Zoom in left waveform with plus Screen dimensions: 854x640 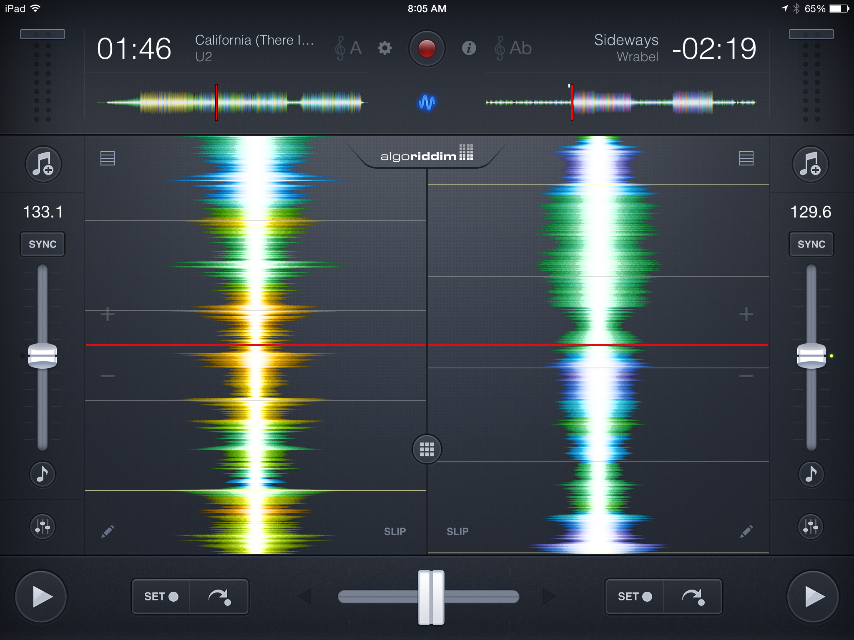(108, 314)
